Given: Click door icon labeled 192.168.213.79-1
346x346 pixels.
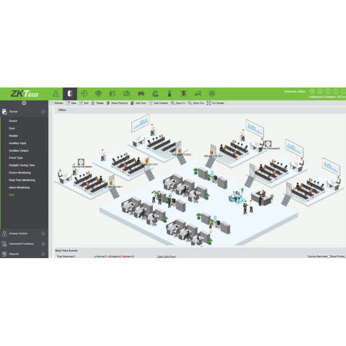Looking at the screenshot, I should pos(211,152).
